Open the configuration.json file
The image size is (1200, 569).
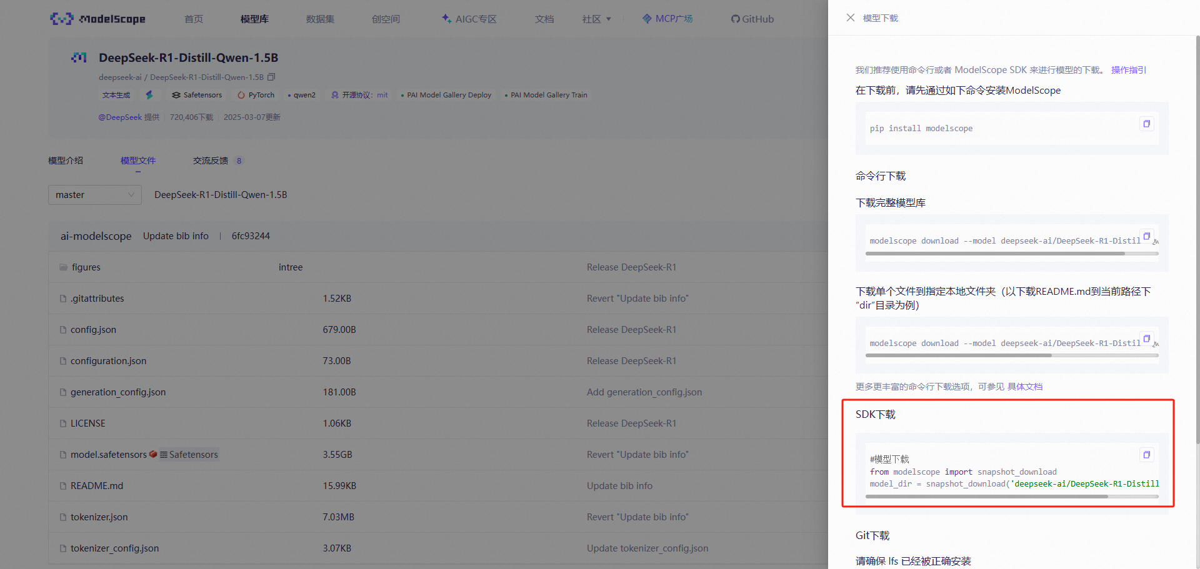[x=108, y=361]
